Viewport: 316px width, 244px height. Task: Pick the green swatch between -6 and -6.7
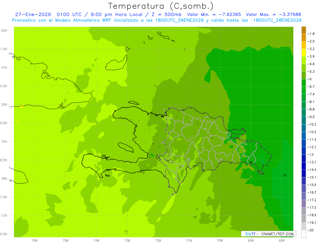coord(304,83)
